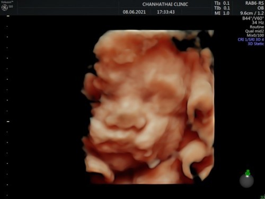
Task: Click the TIb 0.1 readout
Action: [222, 8]
